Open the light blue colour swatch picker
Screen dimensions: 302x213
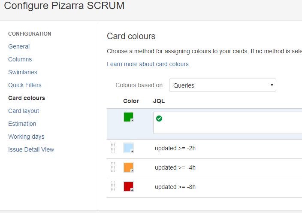tap(128, 148)
